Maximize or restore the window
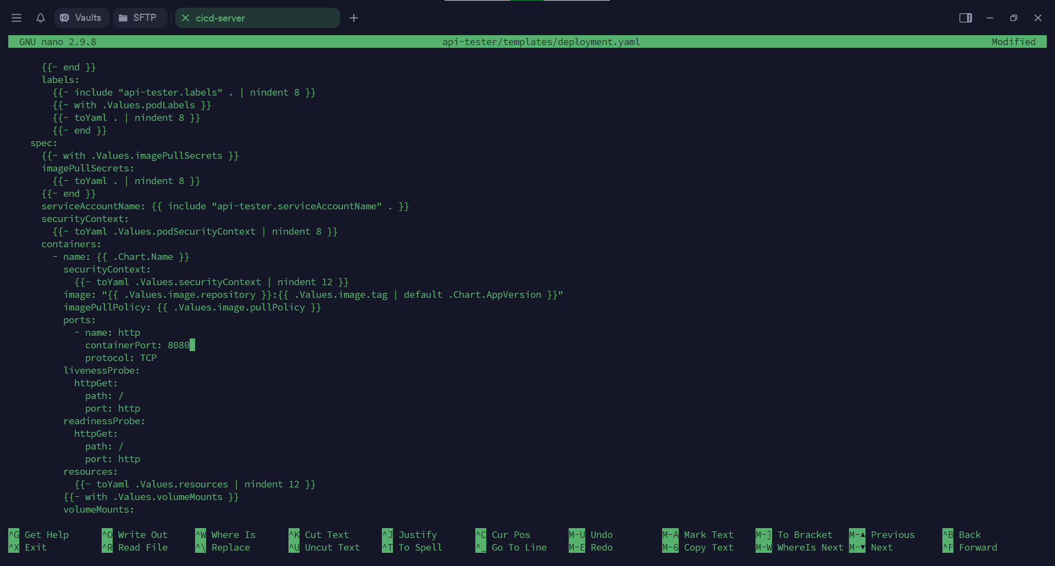 (x=1014, y=18)
